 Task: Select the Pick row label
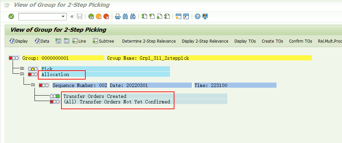pyautogui.click(x=47, y=69)
